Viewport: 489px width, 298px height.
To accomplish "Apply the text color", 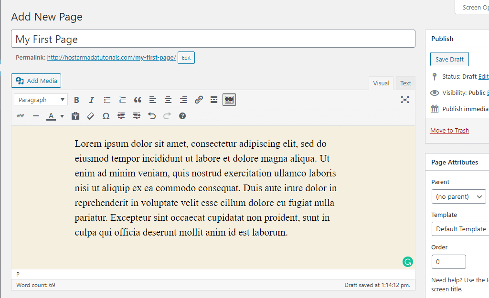I will tap(51, 116).
